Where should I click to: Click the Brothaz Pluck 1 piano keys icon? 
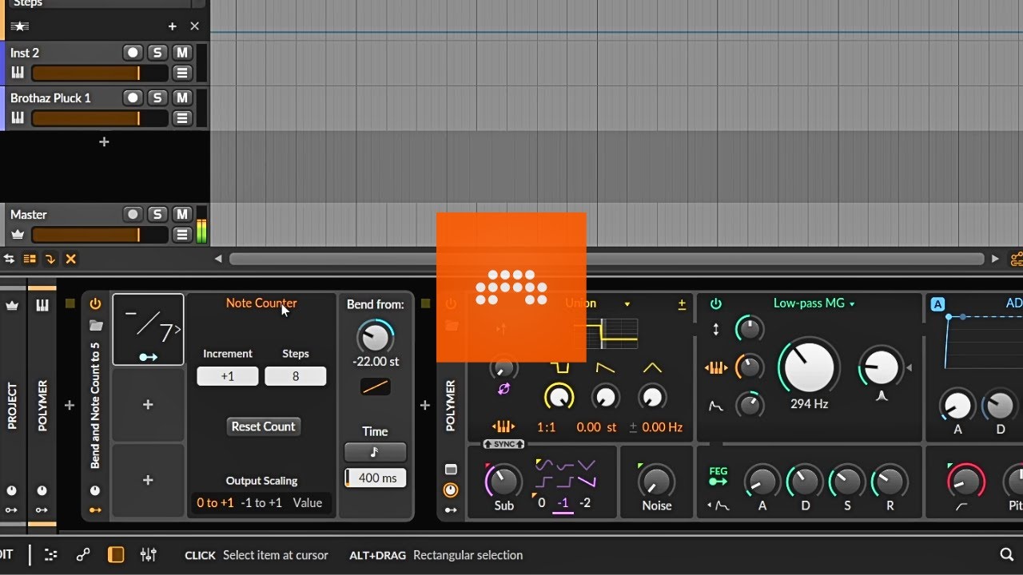tap(18, 118)
